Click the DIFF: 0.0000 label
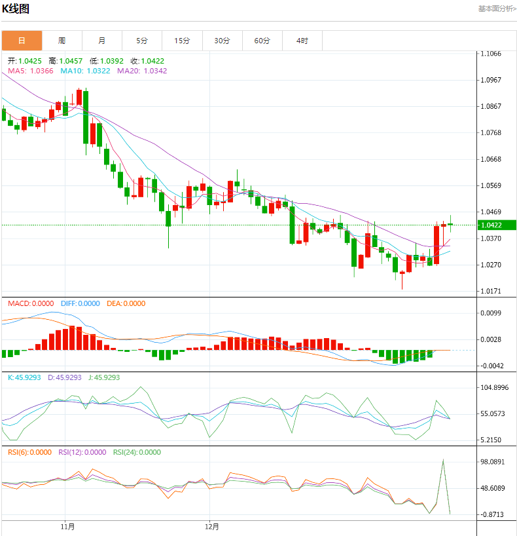Screen dimensions: 517x536 (80, 303)
